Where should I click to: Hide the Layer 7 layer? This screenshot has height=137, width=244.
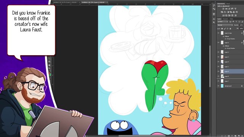click(x=218, y=81)
